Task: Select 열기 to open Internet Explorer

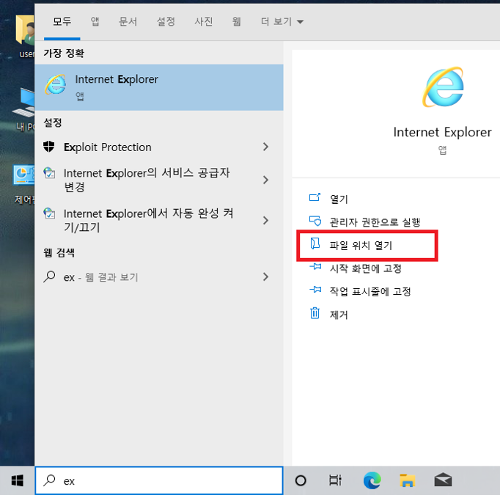Action: click(x=339, y=199)
